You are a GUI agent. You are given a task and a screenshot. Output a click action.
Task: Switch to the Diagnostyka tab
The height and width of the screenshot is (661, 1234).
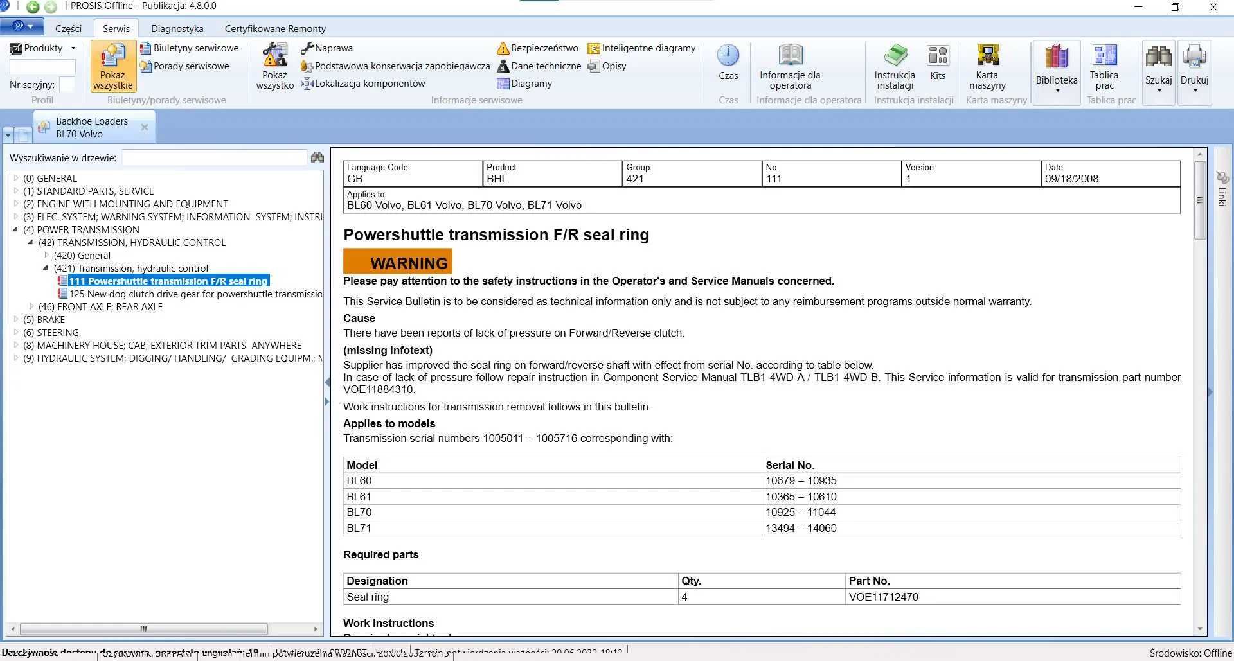pos(177,28)
